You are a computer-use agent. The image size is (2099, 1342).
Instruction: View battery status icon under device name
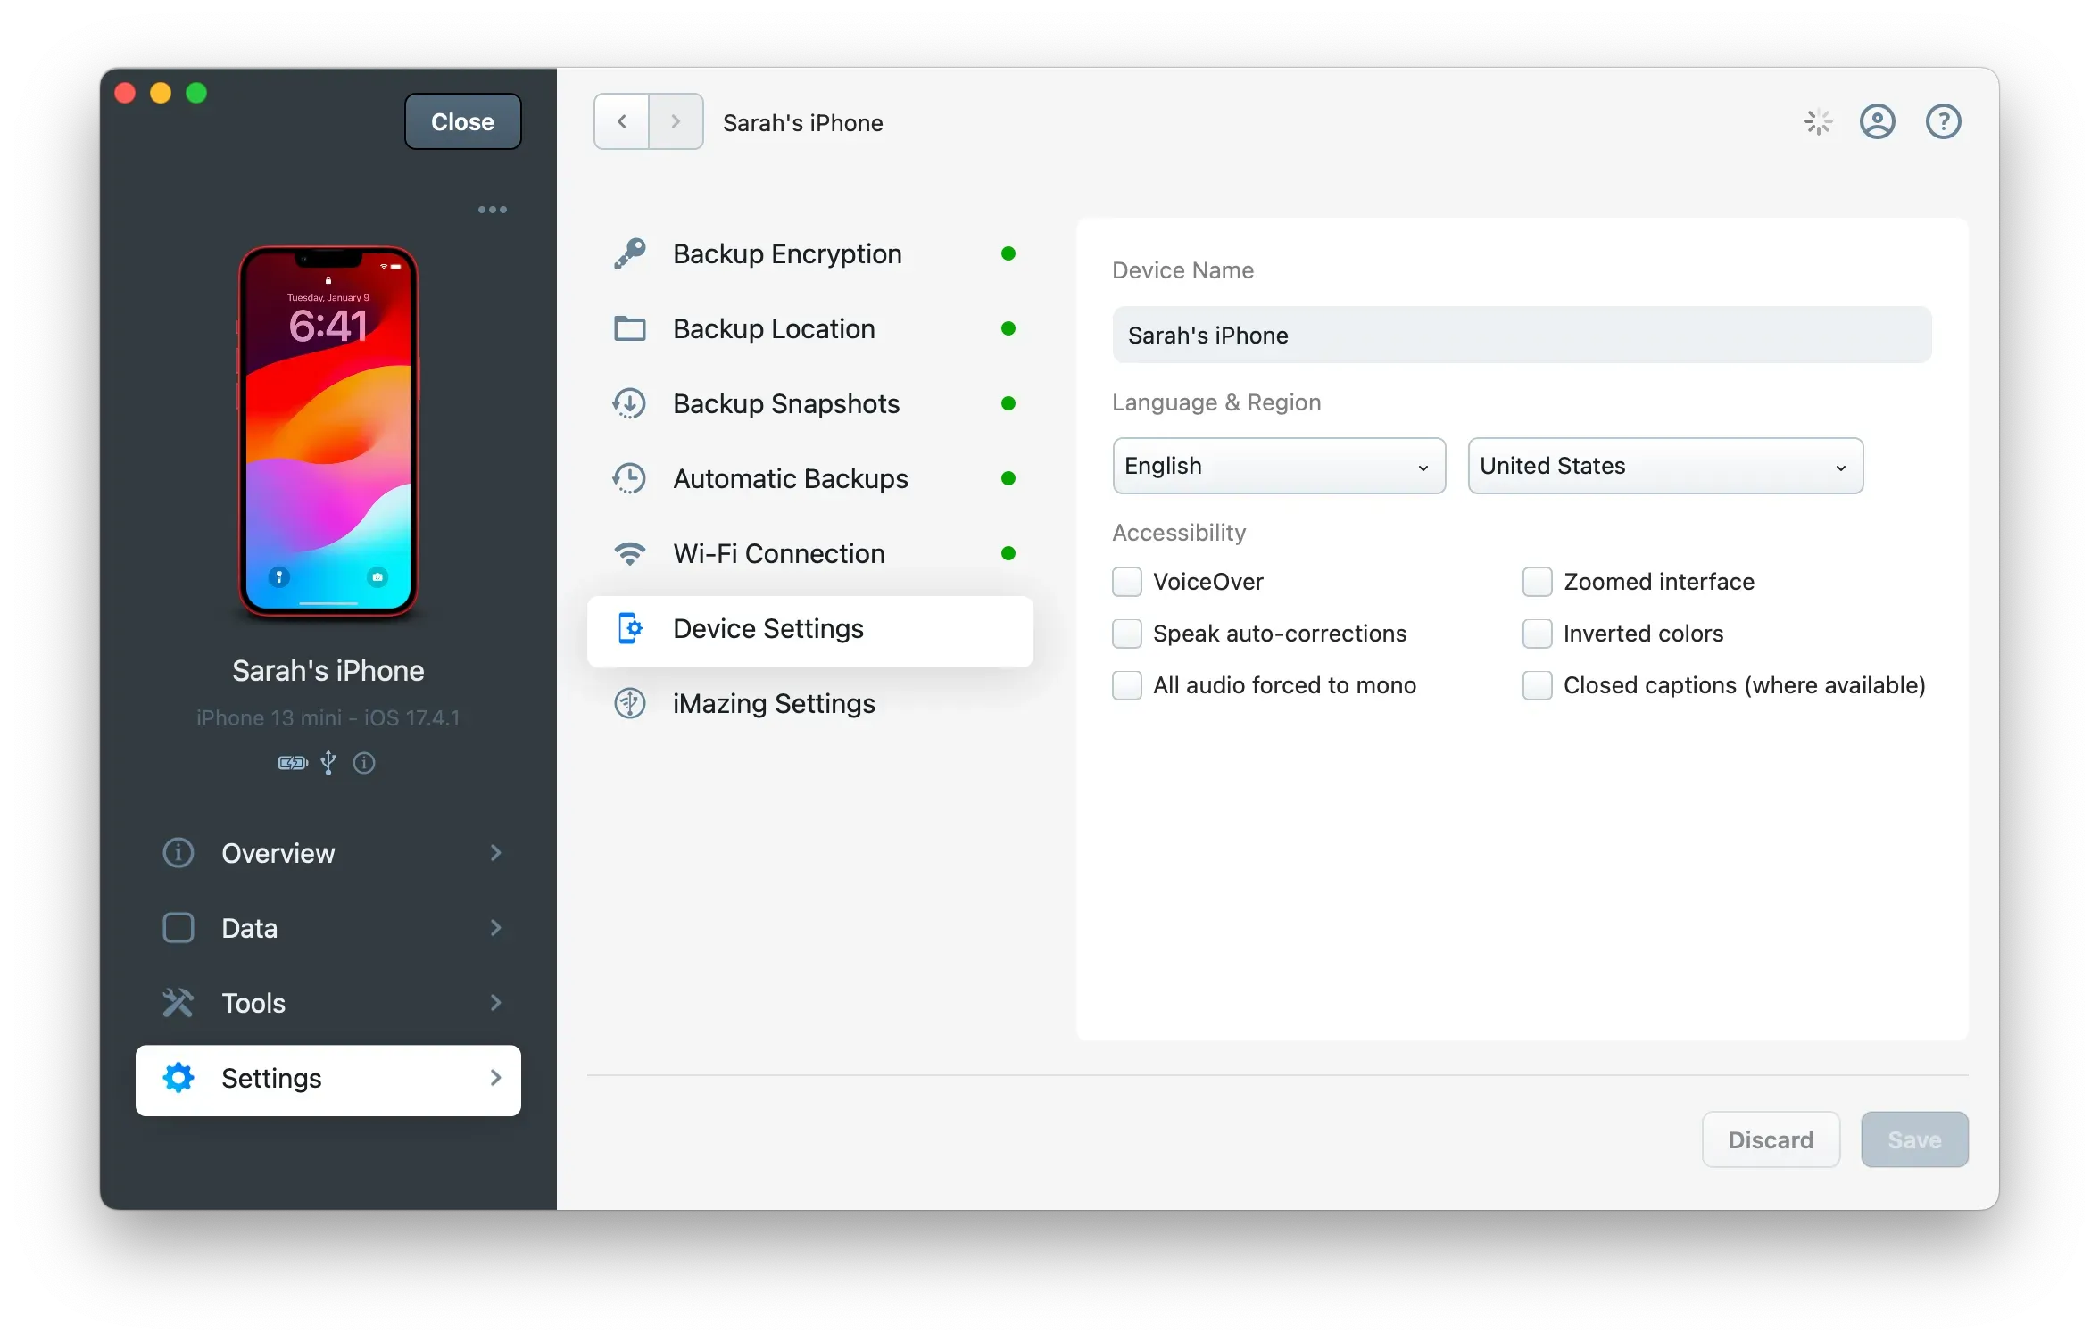[x=291, y=763]
